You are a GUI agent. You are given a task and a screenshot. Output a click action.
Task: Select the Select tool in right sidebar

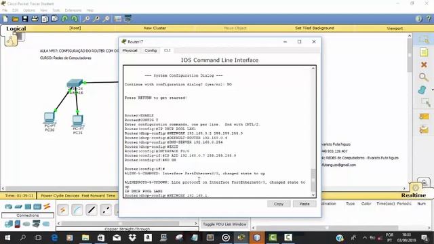424,40
